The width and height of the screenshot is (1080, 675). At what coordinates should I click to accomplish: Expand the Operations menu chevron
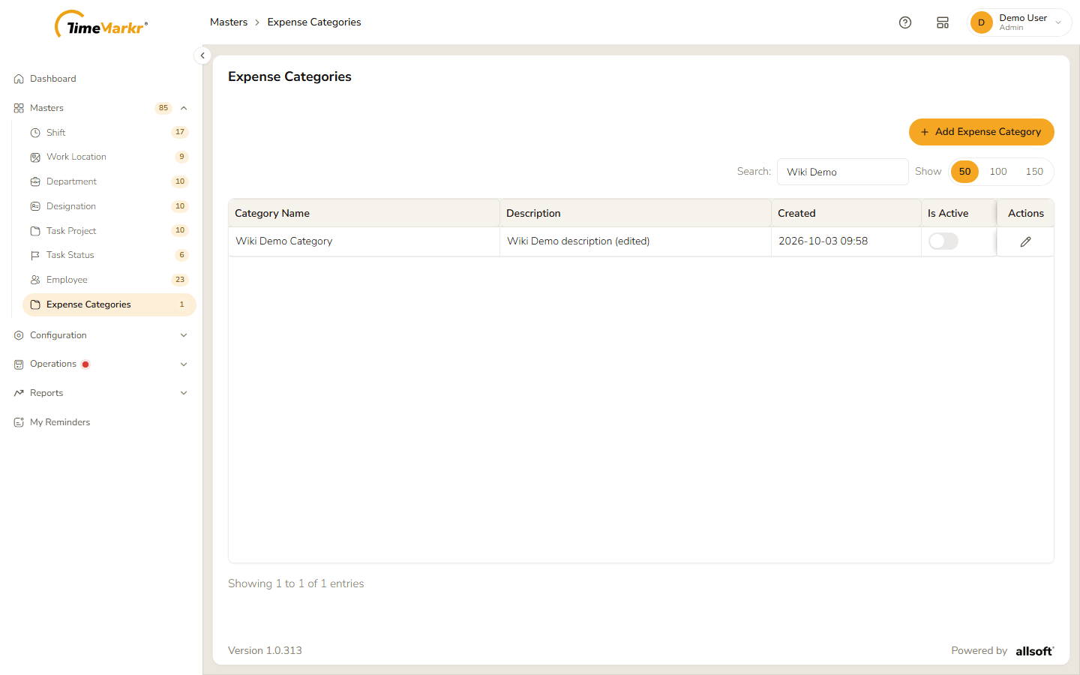click(x=184, y=364)
